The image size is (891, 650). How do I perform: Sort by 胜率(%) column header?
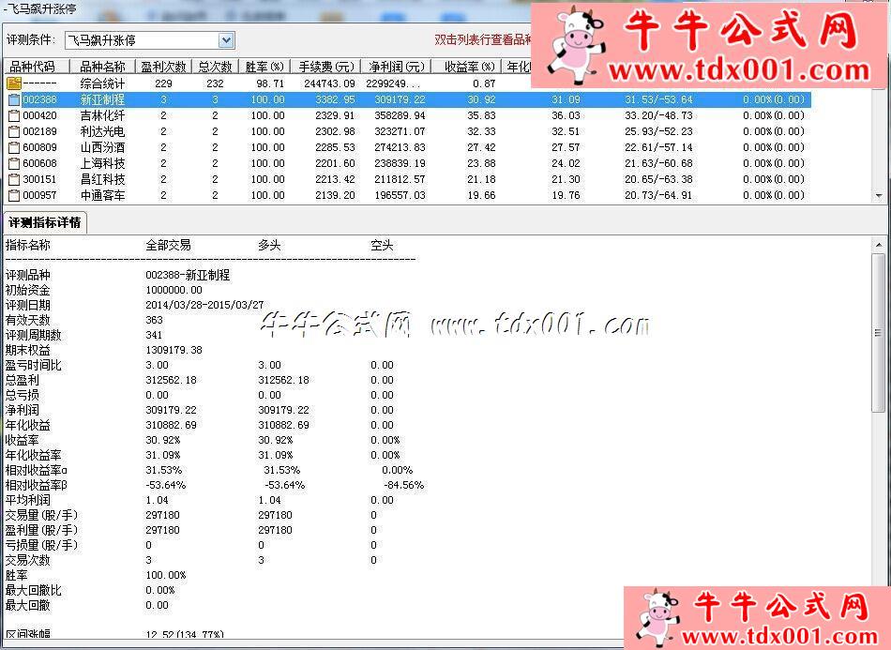(264, 67)
